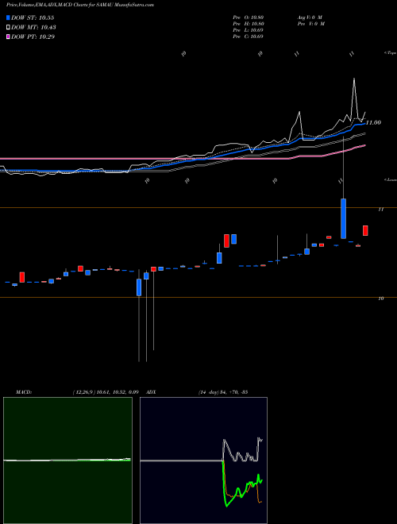Image resolution: width=397 pixels, height=524 pixels.
Task: Click the 'ADX' panel heading
Action: 152,392
